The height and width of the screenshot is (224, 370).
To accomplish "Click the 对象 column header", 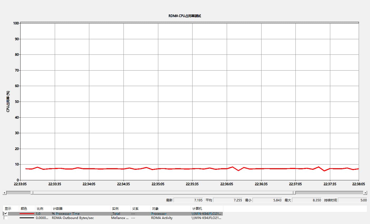I will pyautogui.click(x=155, y=209).
